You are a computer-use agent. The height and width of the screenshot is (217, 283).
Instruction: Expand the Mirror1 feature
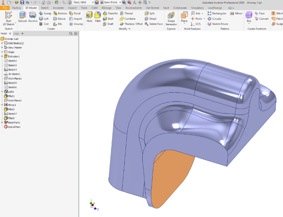pyautogui.click(x=2, y=104)
